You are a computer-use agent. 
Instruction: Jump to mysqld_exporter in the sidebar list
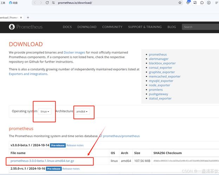click(161, 81)
